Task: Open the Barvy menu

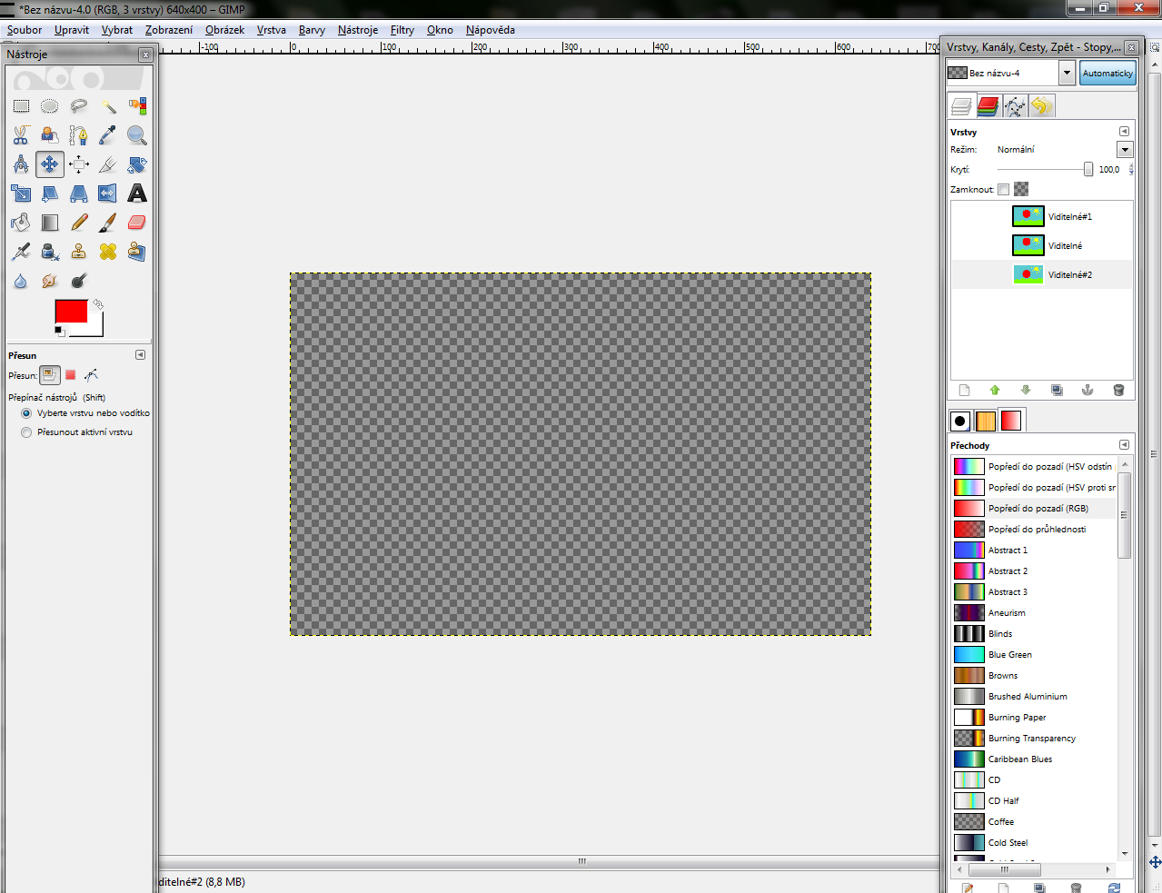Action: [x=312, y=30]
